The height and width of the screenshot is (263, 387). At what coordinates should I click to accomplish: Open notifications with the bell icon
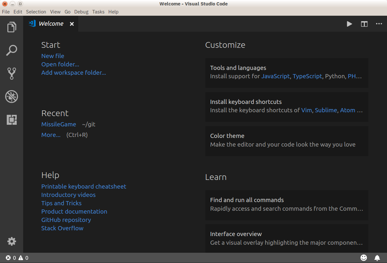tap(377, 258)
